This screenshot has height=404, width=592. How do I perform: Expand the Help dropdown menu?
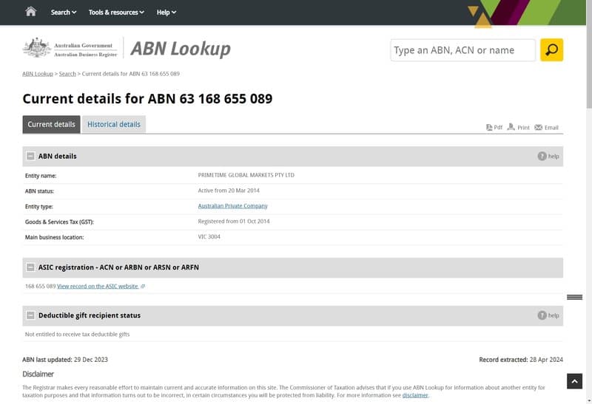tap(166, 12)
